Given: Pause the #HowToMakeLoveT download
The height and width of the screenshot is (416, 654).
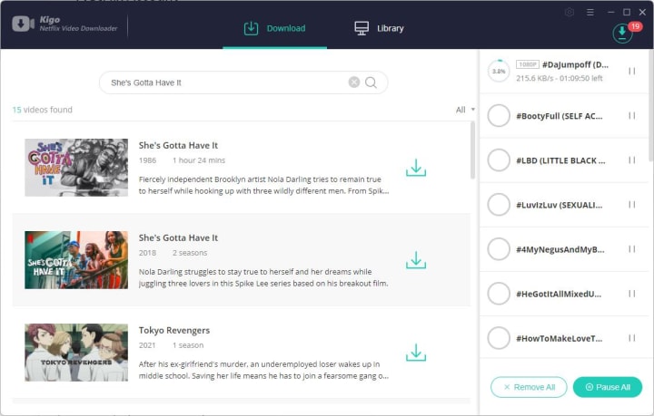Looking at the screenshot, I should [632, 338].
